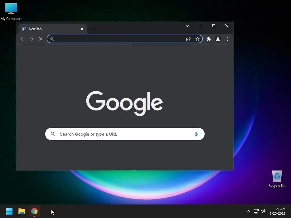Open a new tab with plus button

tap(93, 29)
